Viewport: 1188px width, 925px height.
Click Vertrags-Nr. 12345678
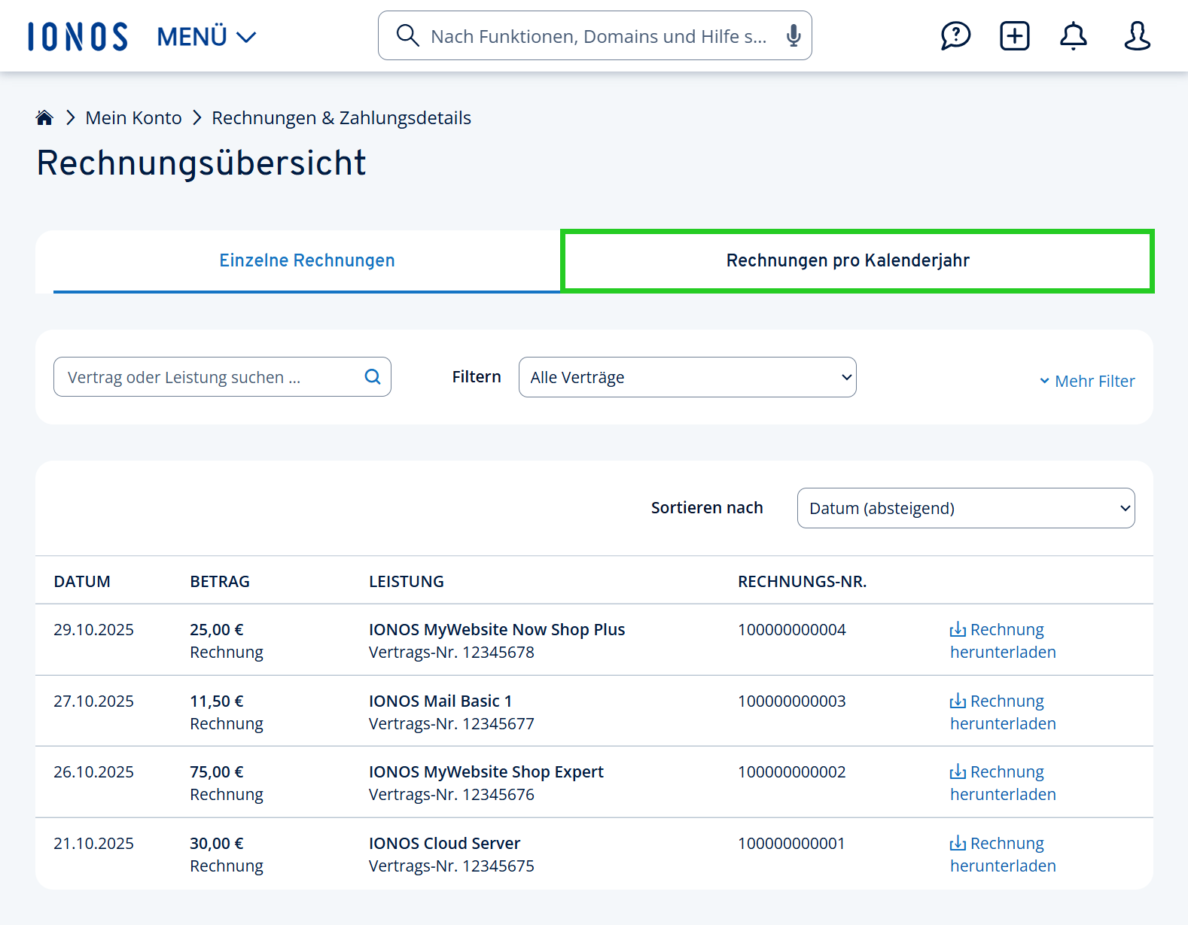coord(452,652)
